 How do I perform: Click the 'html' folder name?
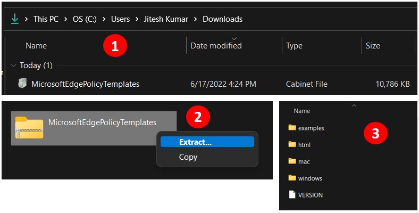304,145
